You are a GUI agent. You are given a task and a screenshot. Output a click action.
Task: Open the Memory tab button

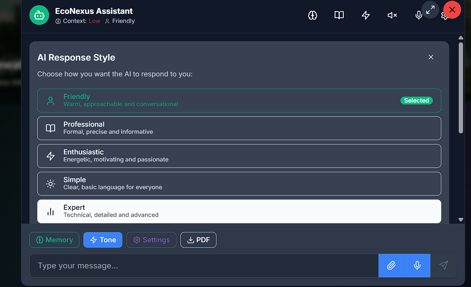coord(54,240)
